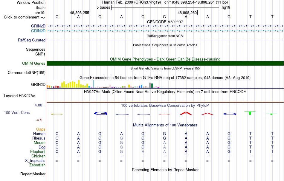
Task: Click the light blue GRIN2D transcript label
Action: (38, 31)
